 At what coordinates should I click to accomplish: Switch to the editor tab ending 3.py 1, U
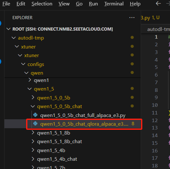click(150, 18)
